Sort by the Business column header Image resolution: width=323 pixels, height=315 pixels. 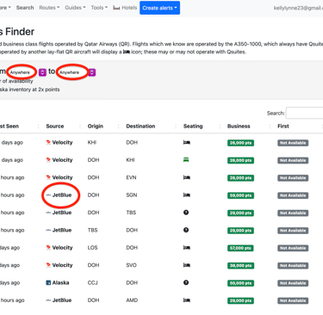click(x=239, y=127)
